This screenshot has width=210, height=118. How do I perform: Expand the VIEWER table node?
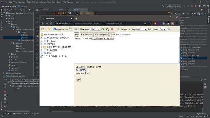[x=42, y=44]
